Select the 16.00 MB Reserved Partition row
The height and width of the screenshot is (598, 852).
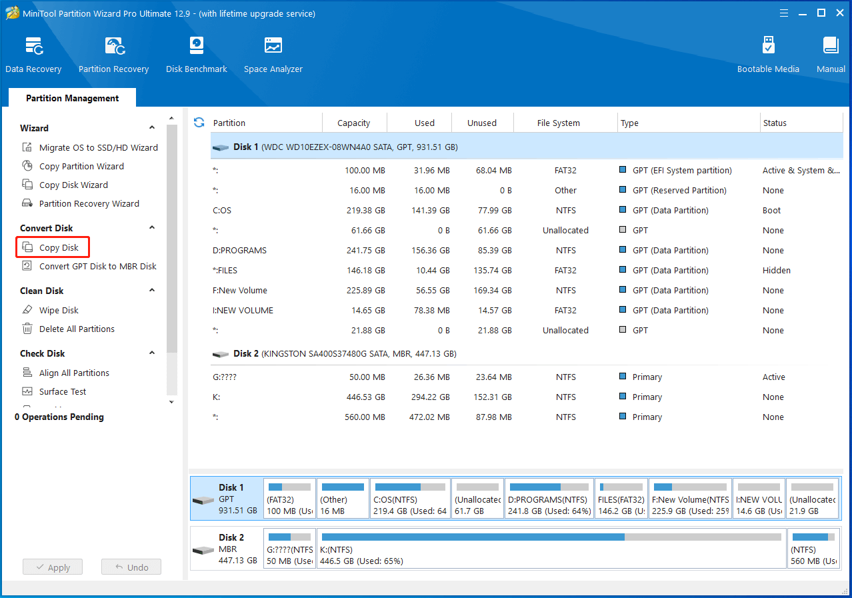click(x=527, y=190)
